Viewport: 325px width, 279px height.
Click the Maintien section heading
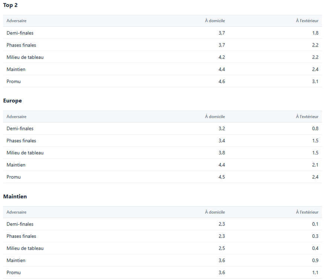15,196
